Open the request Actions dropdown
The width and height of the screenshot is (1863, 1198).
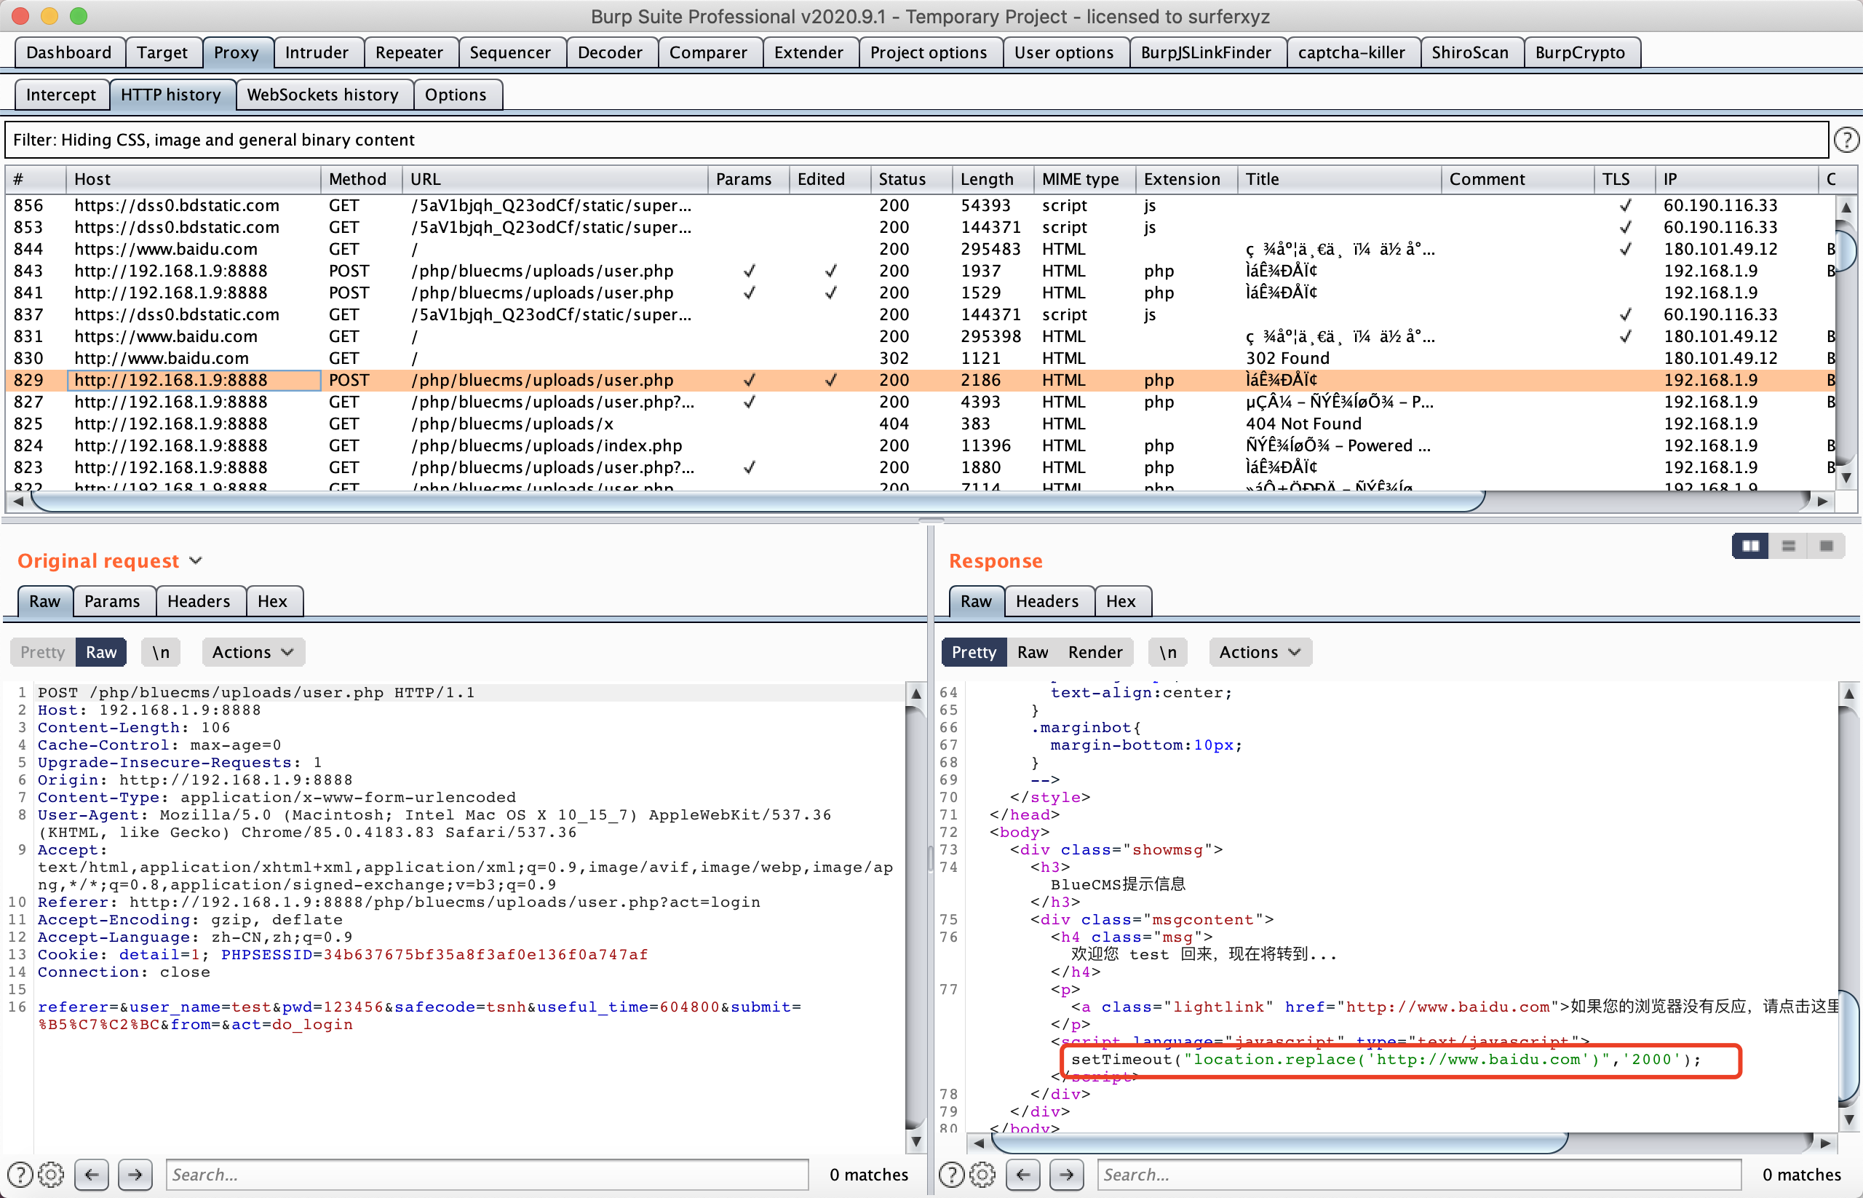(253, 652)
